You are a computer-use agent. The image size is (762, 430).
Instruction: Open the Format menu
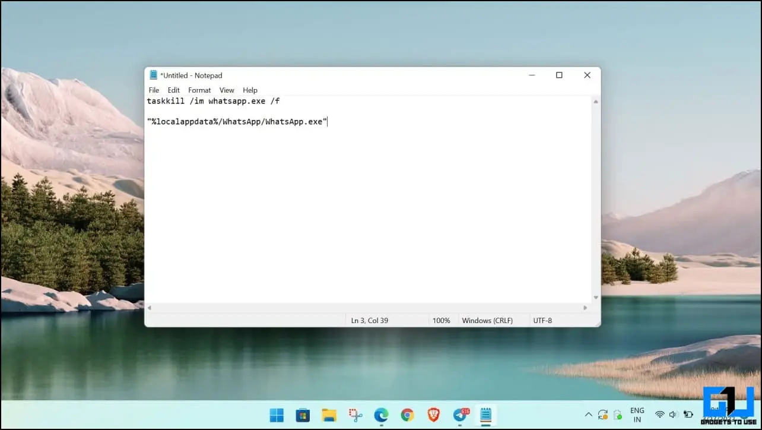pyautogui.click(x=199, y=90)
